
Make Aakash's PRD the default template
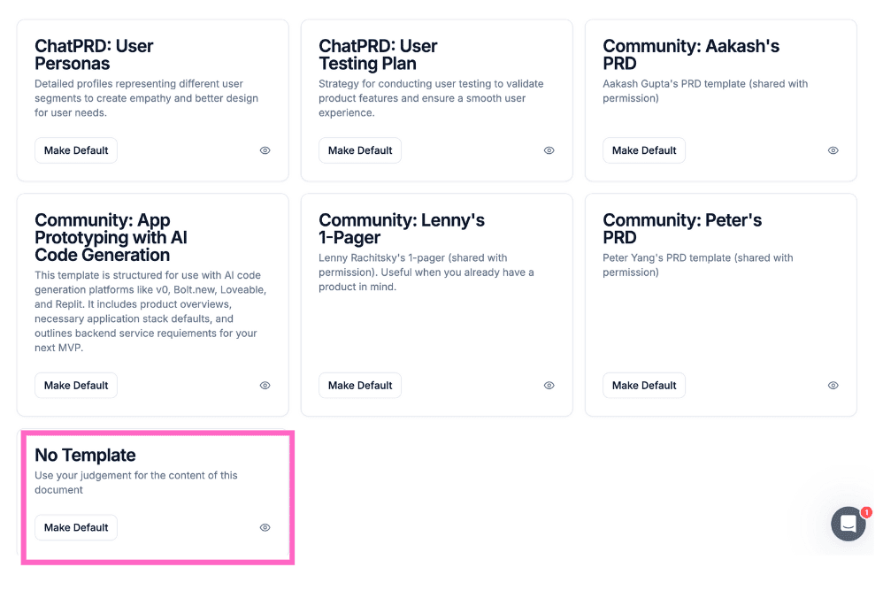(644, 150)
